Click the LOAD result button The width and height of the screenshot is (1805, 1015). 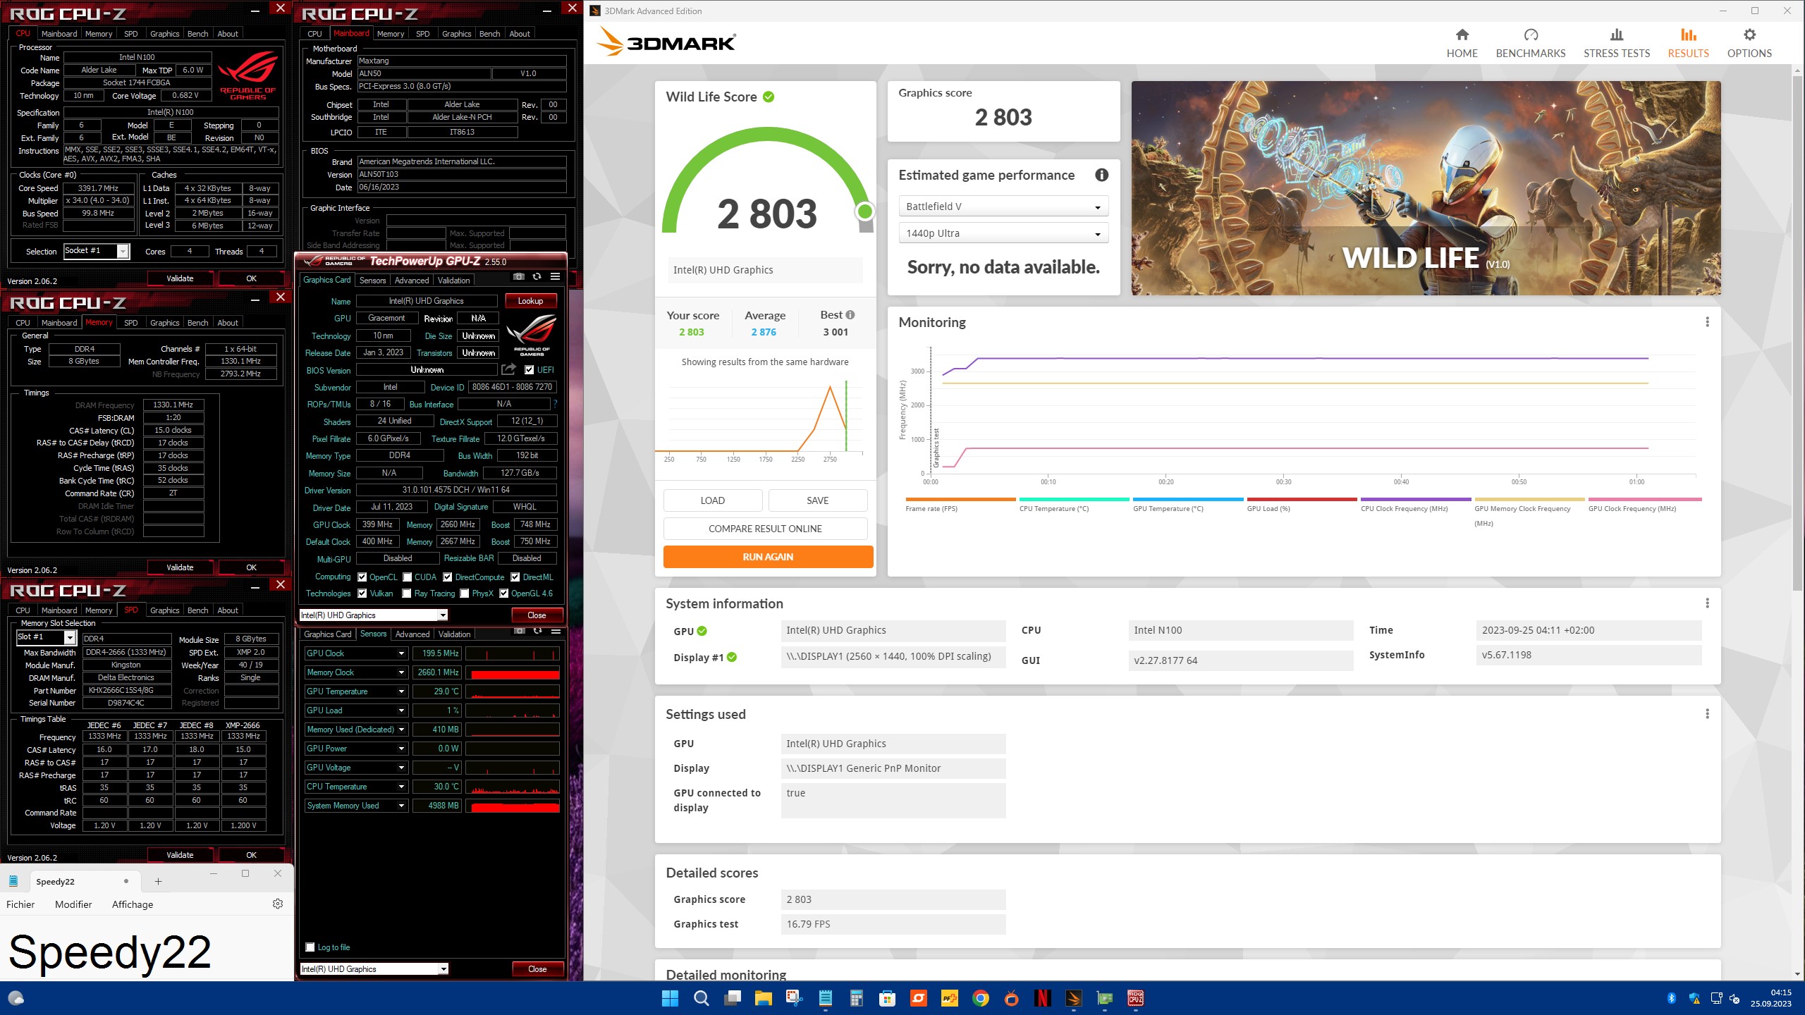pos(712,500)
